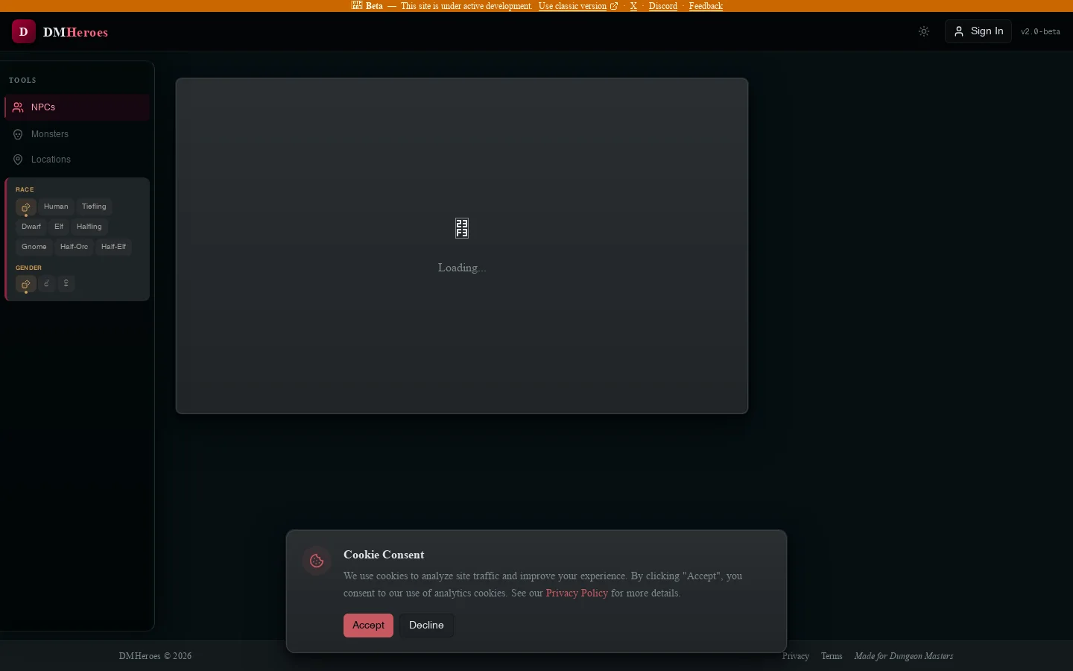The image size is (1073, 671).
Task: Open the Monsters tool
Action: pyautogui.click(x=77, y=134)
